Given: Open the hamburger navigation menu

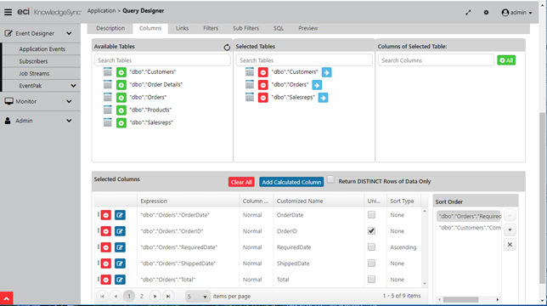Looking at the screenshot, I should (x=8, y=12).
